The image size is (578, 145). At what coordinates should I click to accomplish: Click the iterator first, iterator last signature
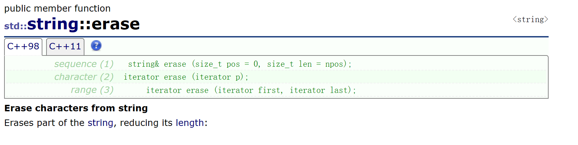(x=251, y=90)
